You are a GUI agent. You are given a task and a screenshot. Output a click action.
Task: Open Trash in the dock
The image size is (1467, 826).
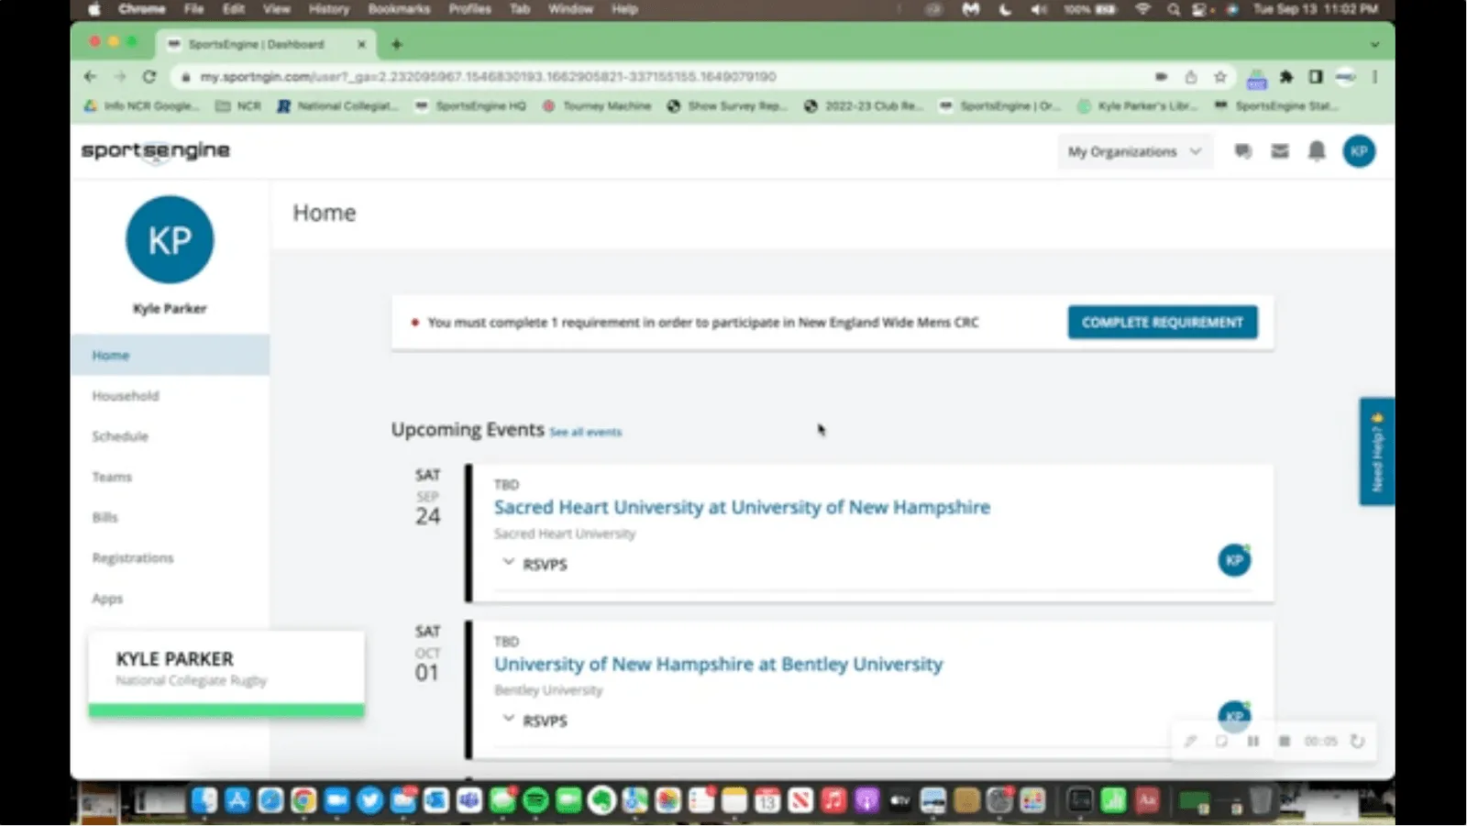click(1262, 800)
